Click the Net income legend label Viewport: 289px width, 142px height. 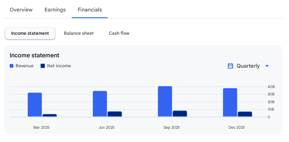click(x=59, y=66)
